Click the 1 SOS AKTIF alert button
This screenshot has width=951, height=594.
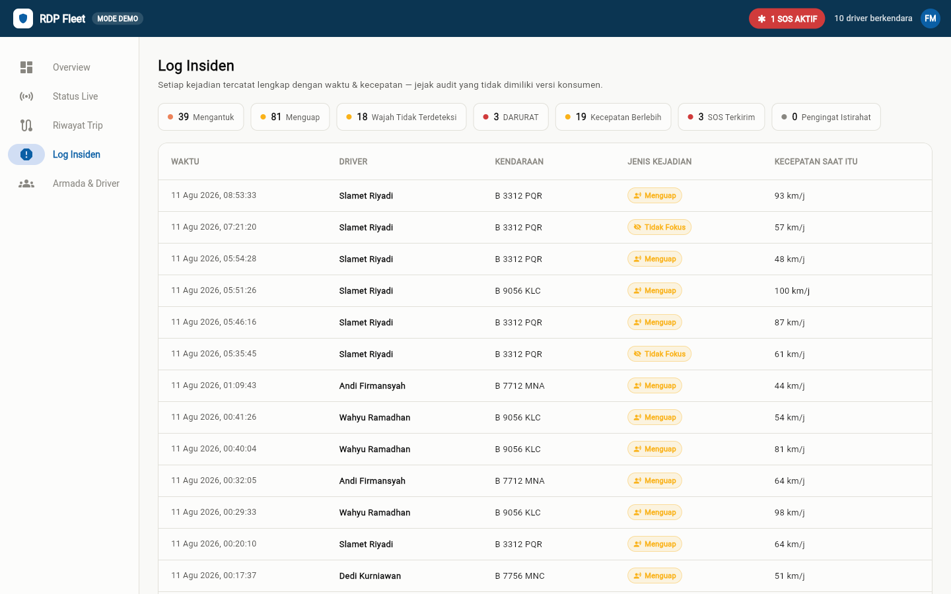pyautogui.click(x=787, y=18)
